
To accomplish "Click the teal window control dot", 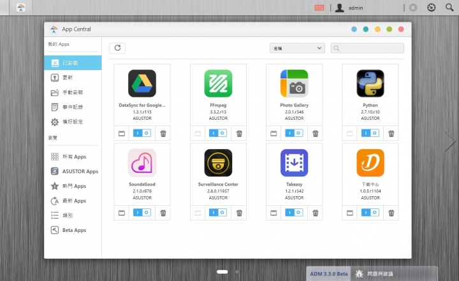I will coord(366,29).
